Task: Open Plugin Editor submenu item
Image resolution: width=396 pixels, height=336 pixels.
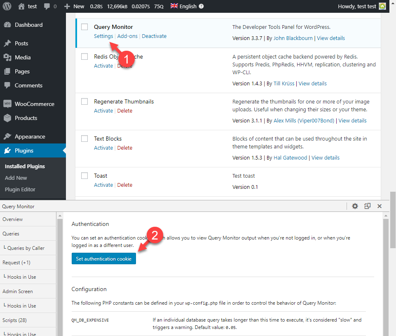Action: 20,190
